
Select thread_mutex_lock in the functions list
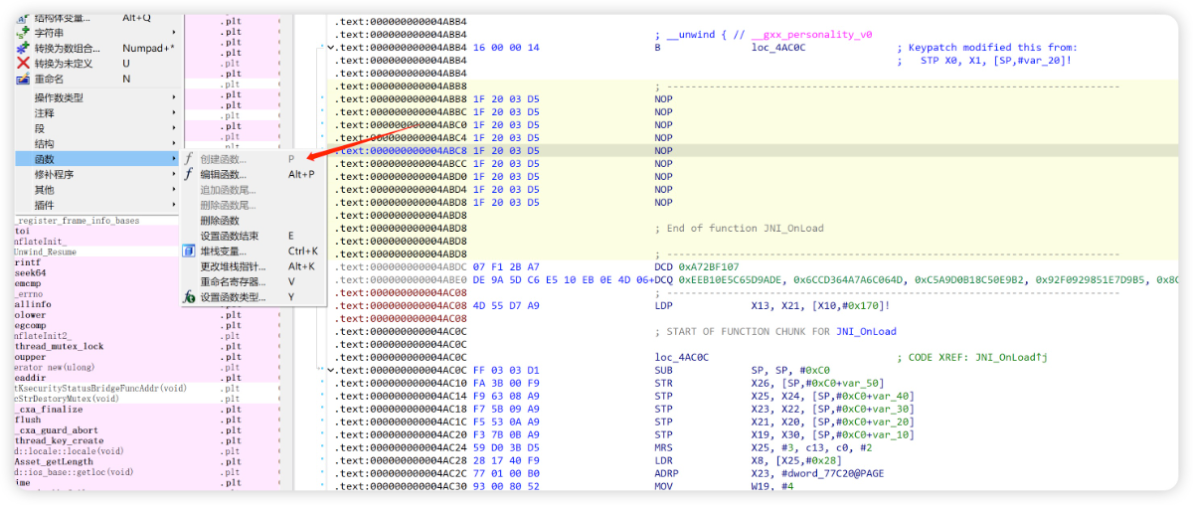point(59,346)
